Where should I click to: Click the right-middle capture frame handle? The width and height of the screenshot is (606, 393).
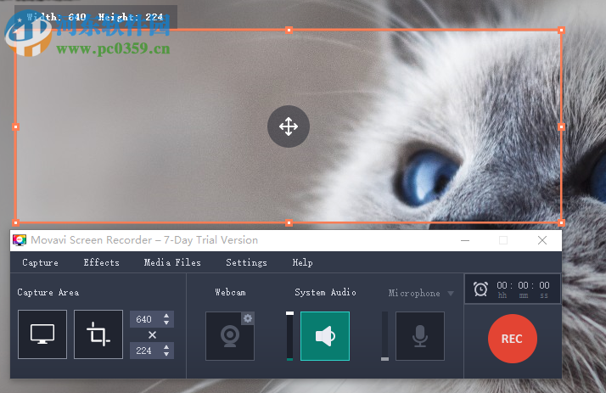(562, 126)
